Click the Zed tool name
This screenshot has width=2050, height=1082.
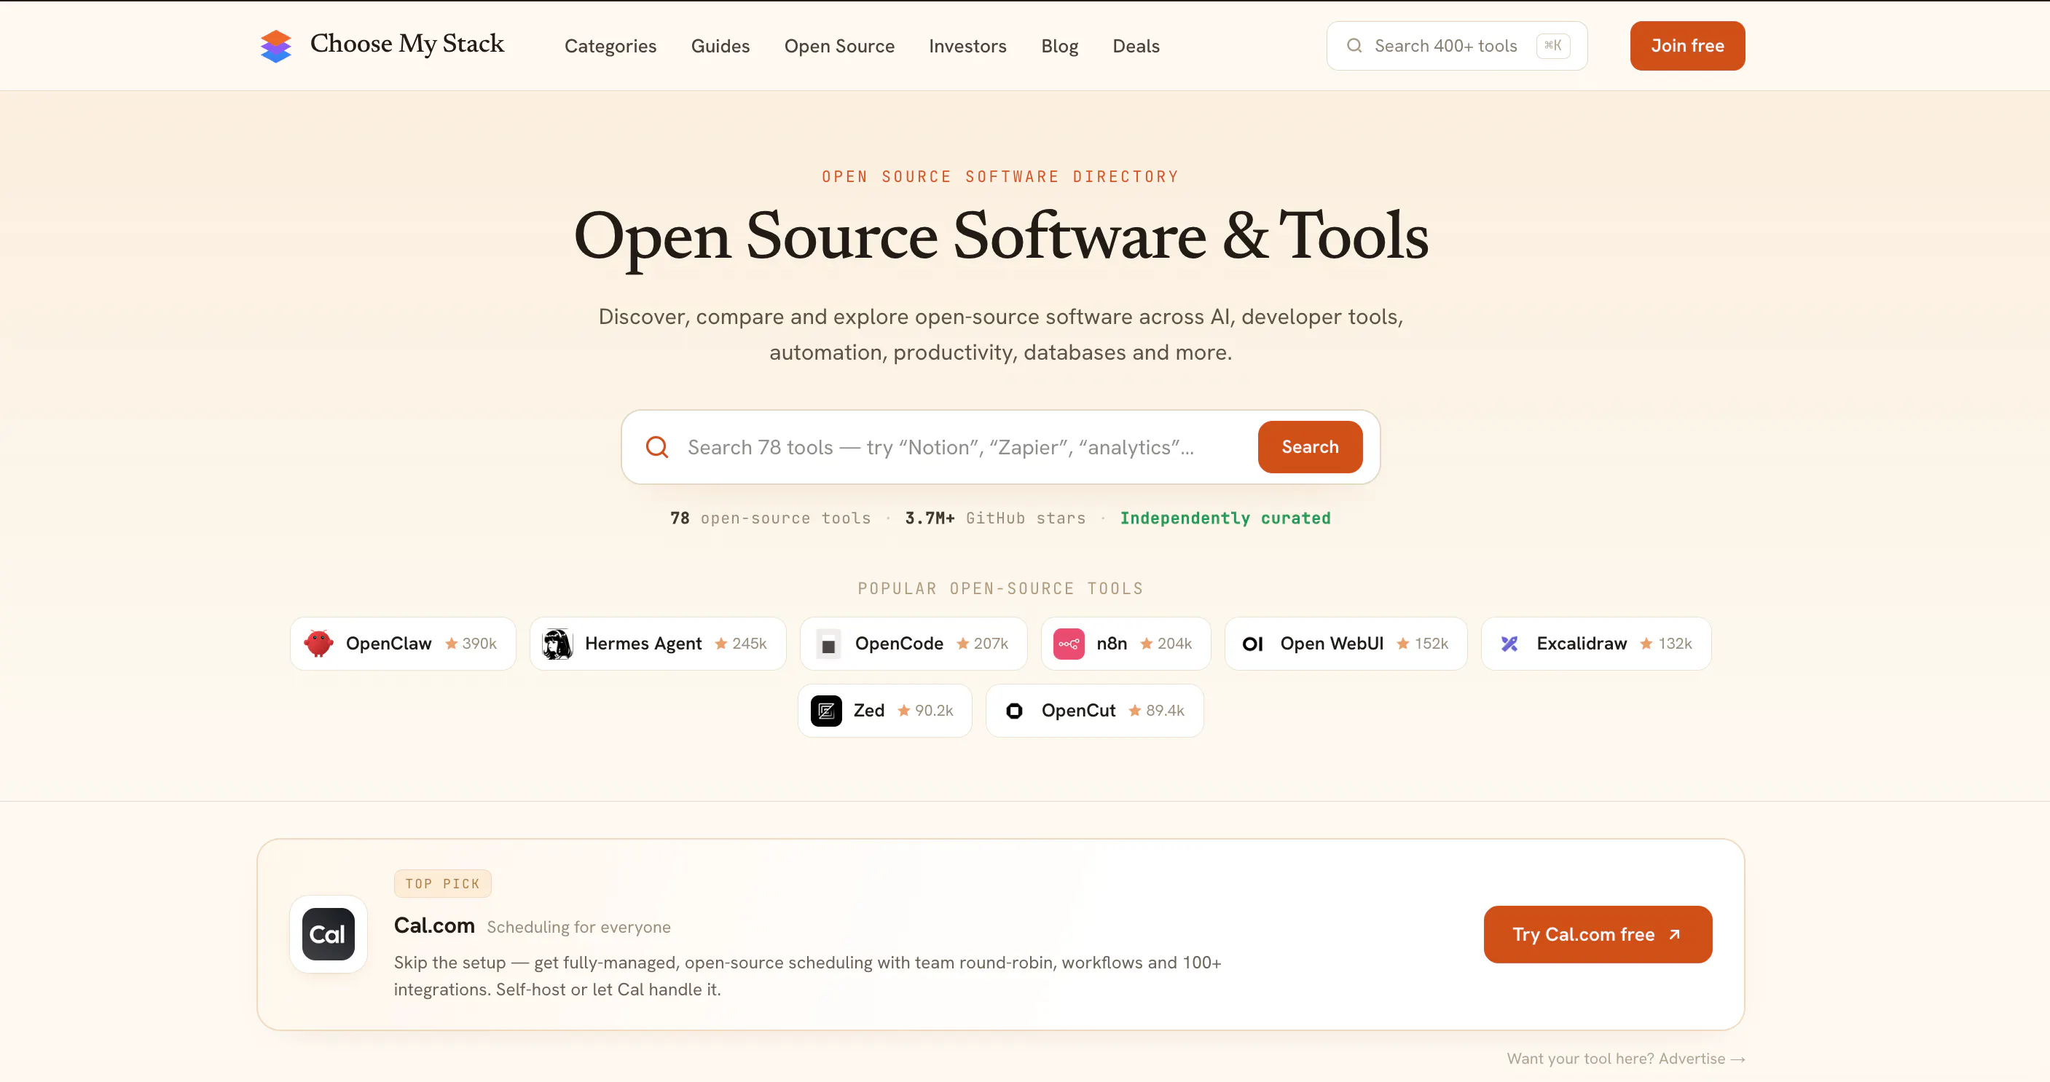(869, 711)
